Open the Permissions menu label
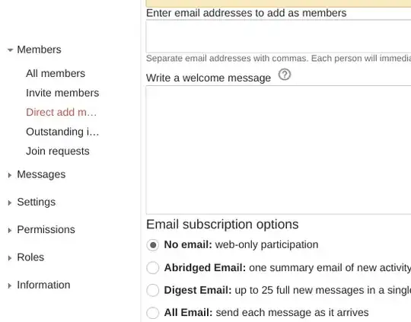 pos(46,230)
